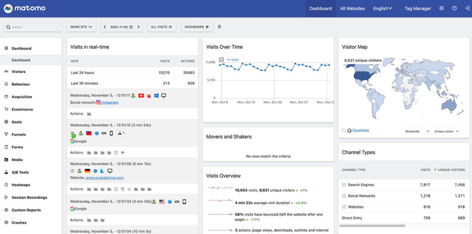472x234 pixels.
Task: Click the Last 30 minutes row
Action: click(132, 83)
